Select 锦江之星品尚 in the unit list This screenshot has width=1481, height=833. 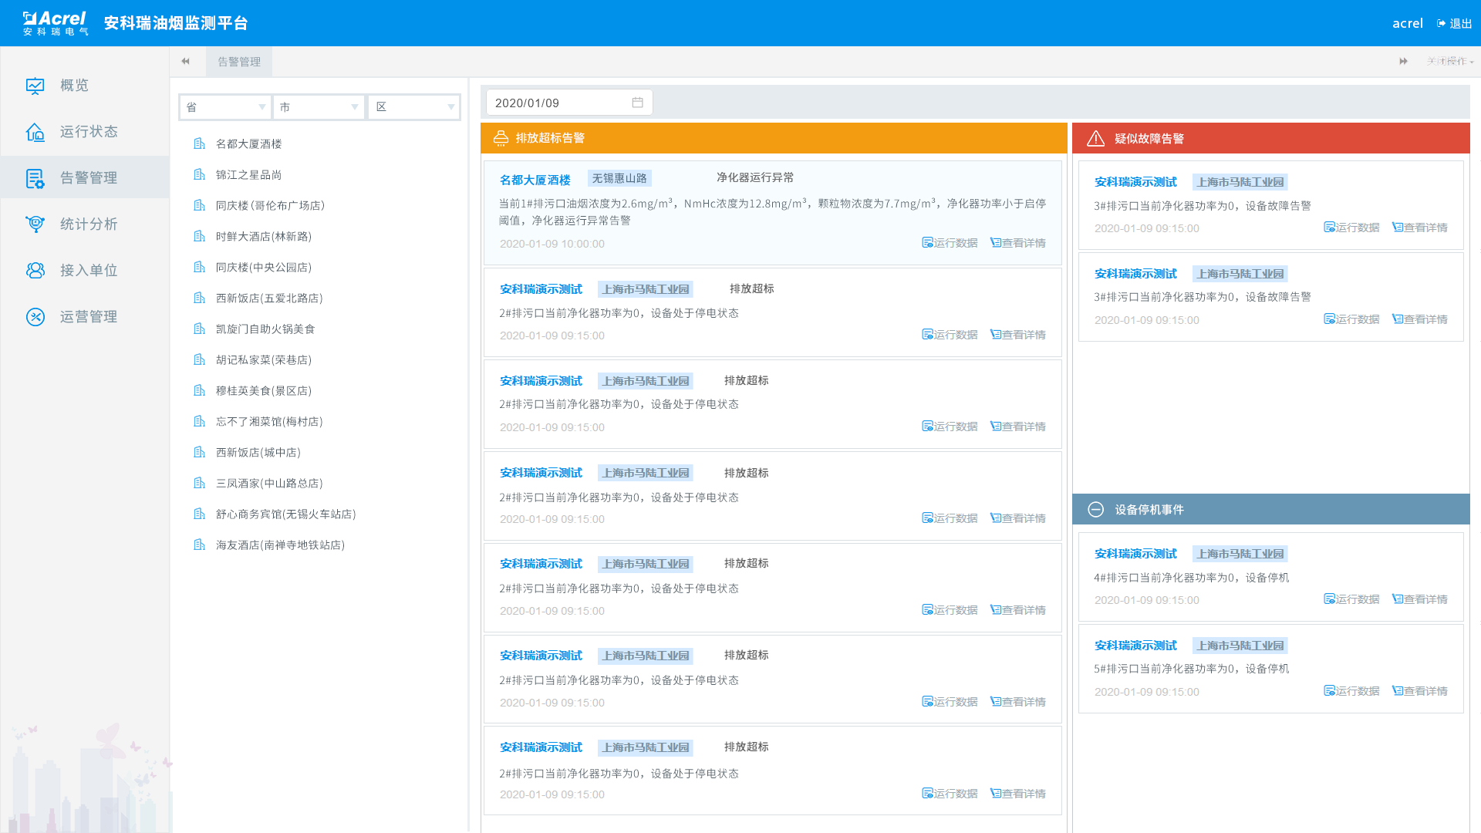(x=248, y=175)
